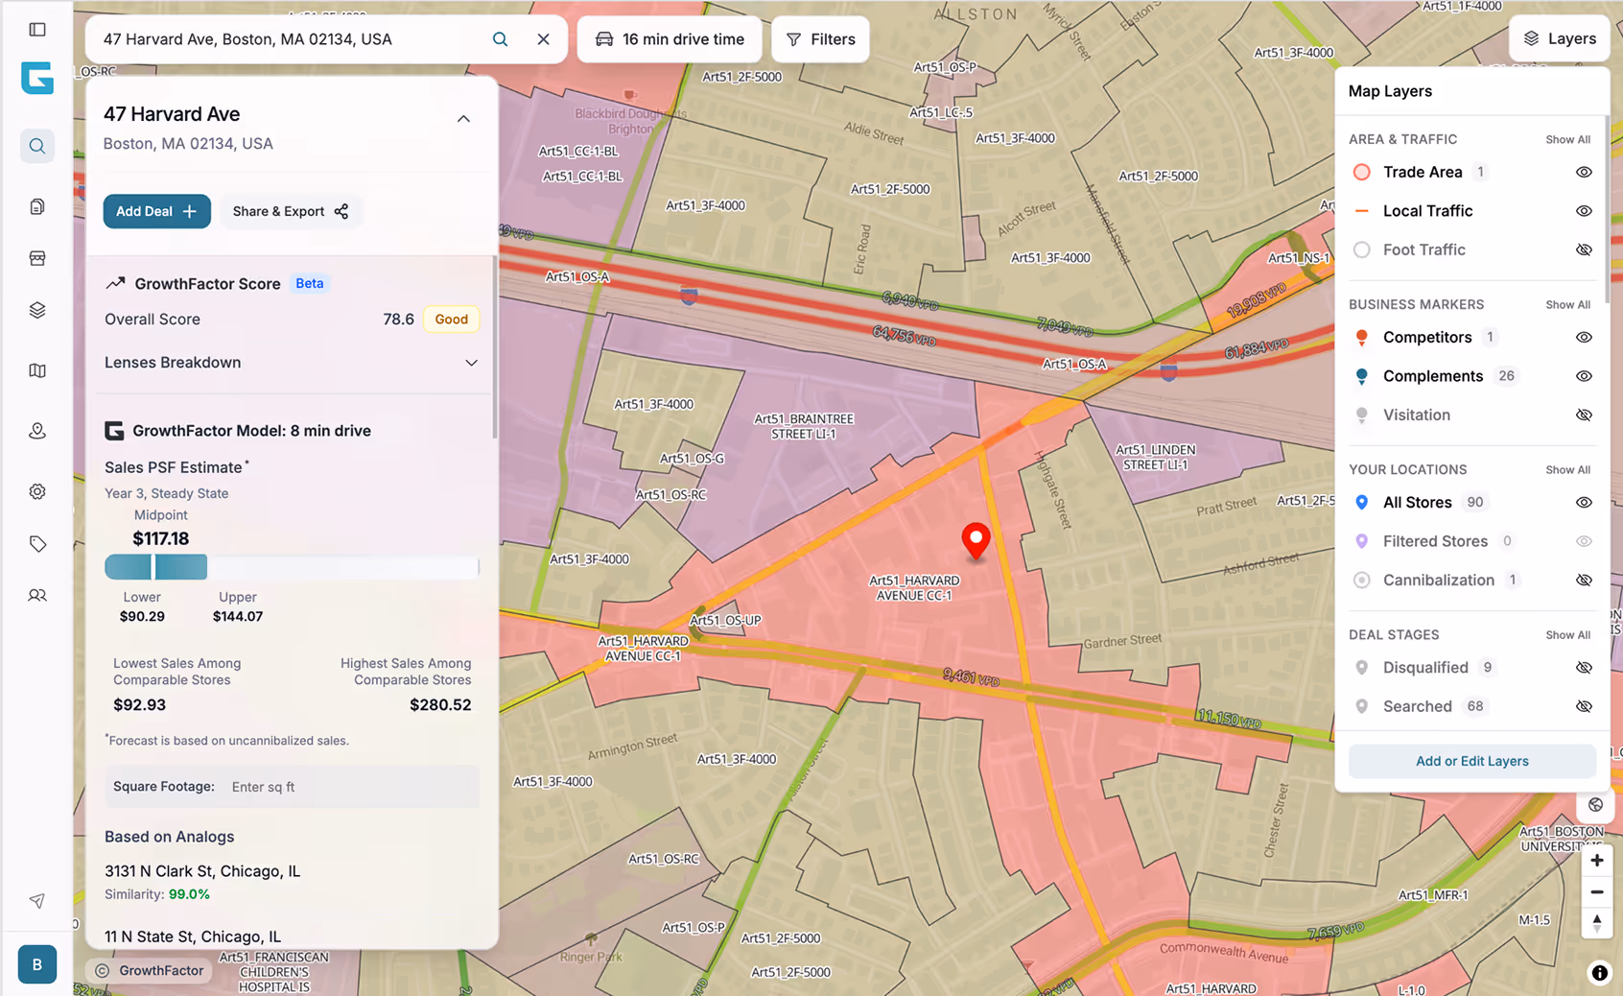Open the location pin icon in the sidebar
Screen dimensions: 1623x996
(37, 431)
